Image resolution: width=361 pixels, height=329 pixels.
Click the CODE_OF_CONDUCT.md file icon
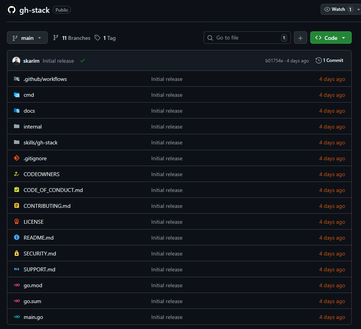(x=17, y=190)
